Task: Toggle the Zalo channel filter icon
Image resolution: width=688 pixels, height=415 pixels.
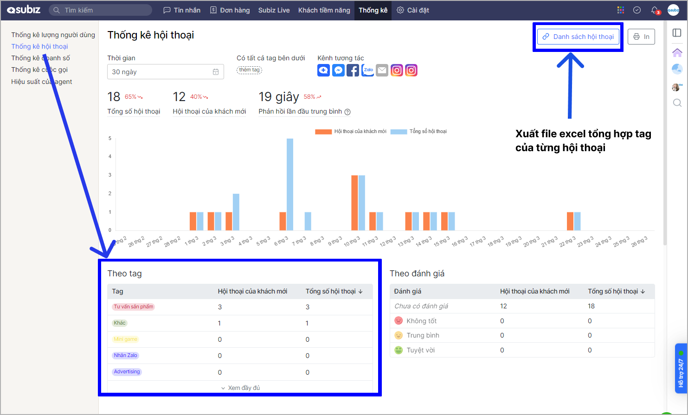Action: (367, 70)
